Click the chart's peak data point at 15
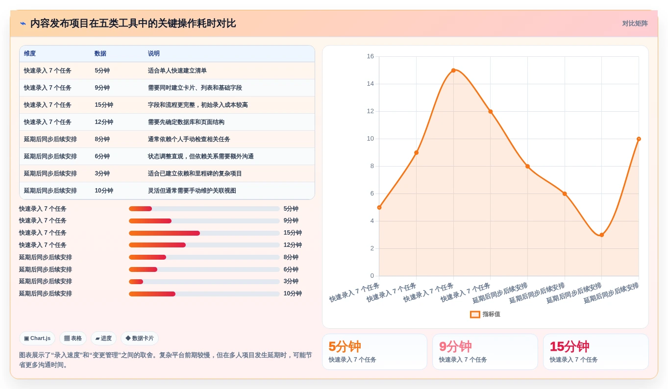 click(453, 71)
